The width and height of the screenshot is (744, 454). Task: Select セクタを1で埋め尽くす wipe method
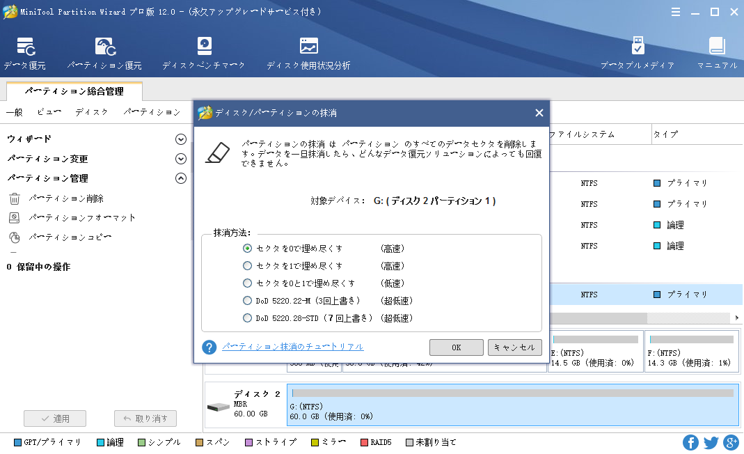(x=247, y=266)
